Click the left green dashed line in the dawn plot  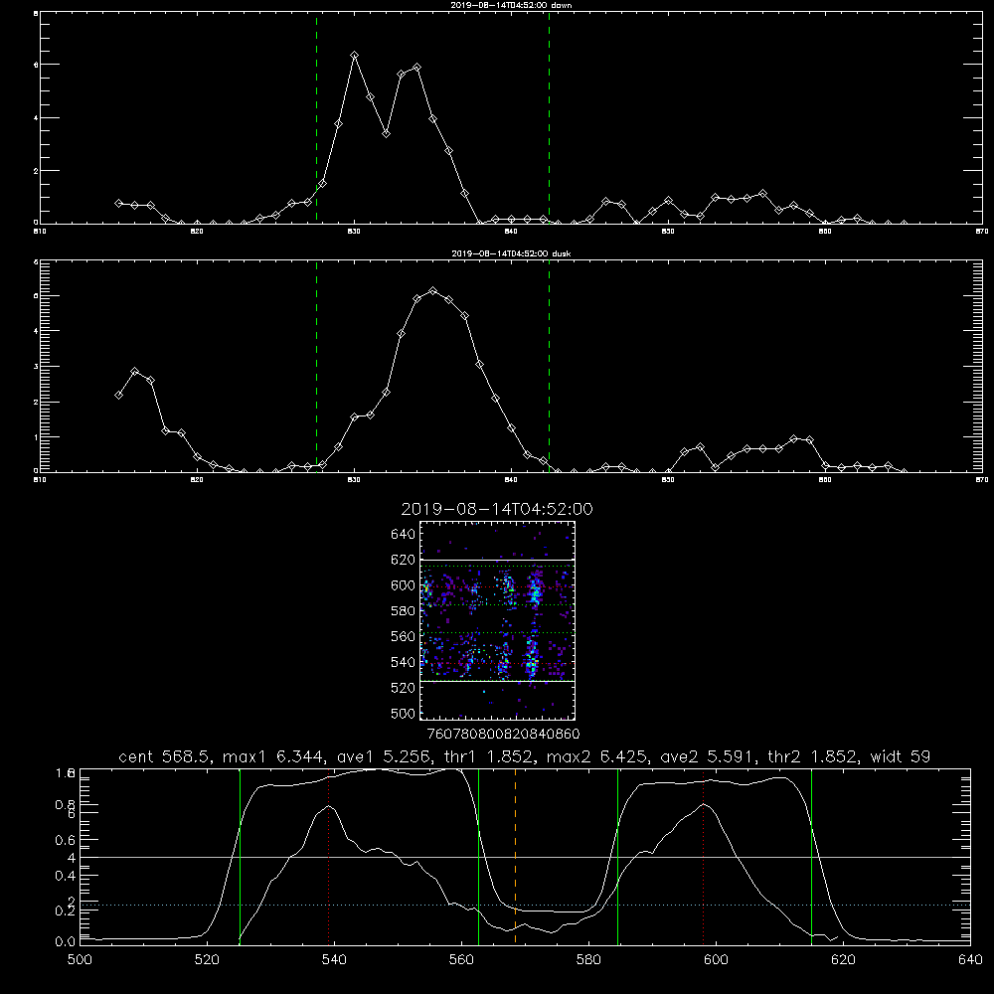point(316,117)
